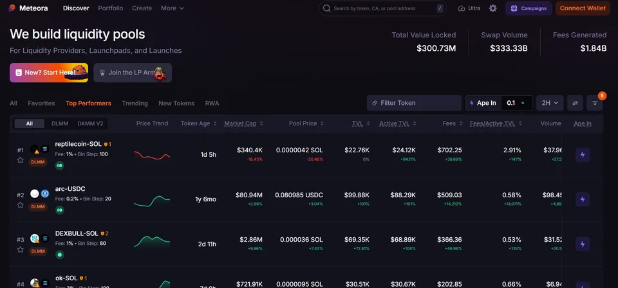This screenshot has width=618, height=288.
Task: Click the Connect Wallet button
Action: pyautogui.click(x=583, y=8)
